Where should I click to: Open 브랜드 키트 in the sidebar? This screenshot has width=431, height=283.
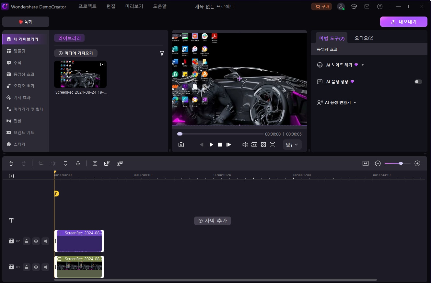pos(26,133)
